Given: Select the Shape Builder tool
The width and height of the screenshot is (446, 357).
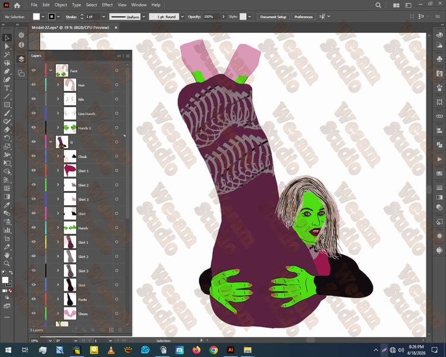Looking at the screenshot, I should tap(7, 171).
